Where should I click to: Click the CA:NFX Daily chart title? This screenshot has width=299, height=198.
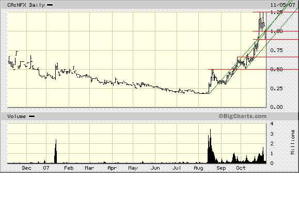pyautogui.click(x=26, y=5)
